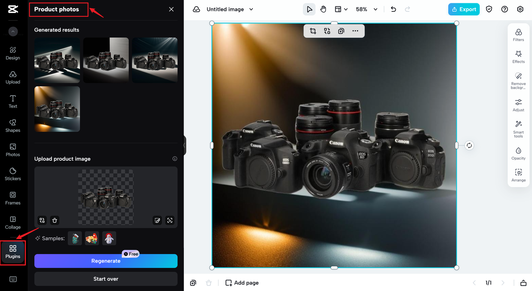Open the Opacity control
The image size is (532, 291).
(518, 154)
